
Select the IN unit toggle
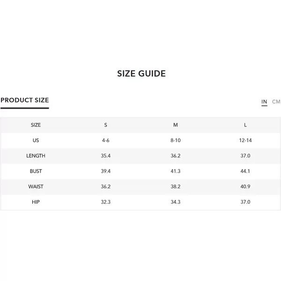(264, 102)
